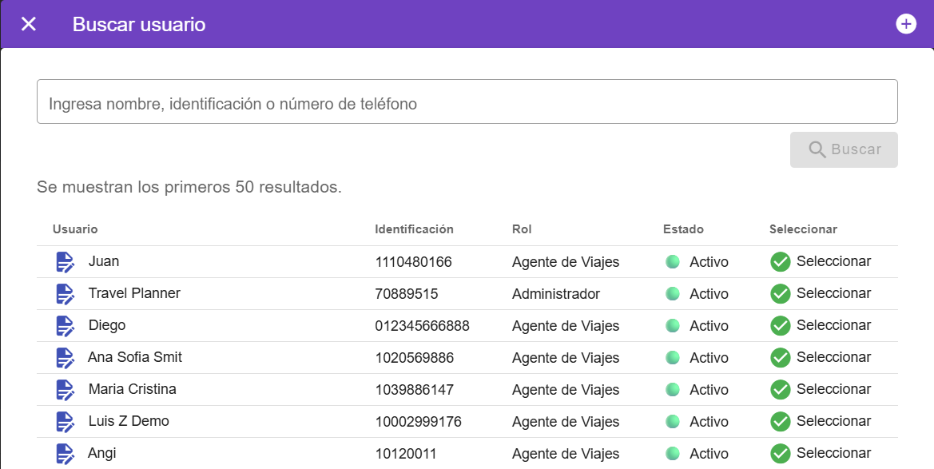The height and width of the screenshot is (469, 934).
Task: Open the edit icon for Luis Z Demo
Action: click(66, 422)
